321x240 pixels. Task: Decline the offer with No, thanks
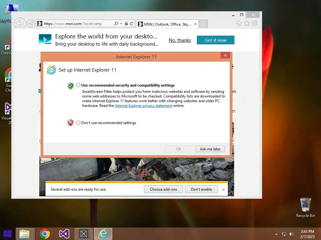tap(180, 40)
